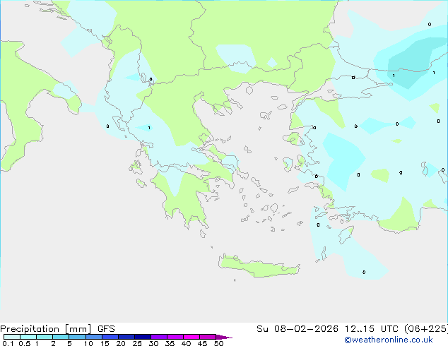Click the 'Su 08-02-2026' date text
448x346 pixels.
point(297,329)
